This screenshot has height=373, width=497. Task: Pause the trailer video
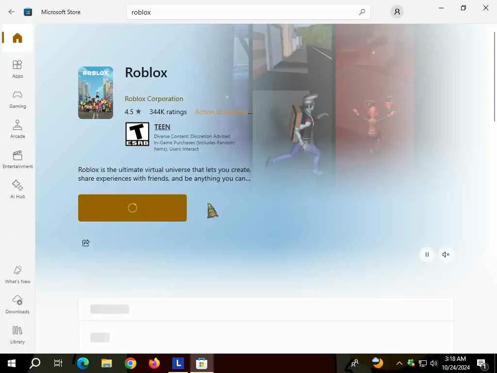click(x=427, y=254)
